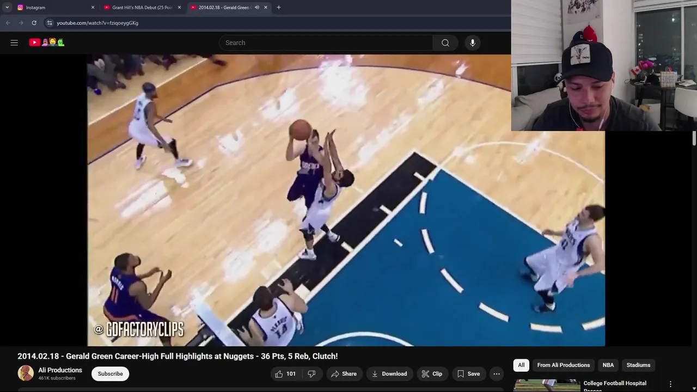Filter recommendations by NBA chip

pyautogui.click(x=608, y=365)
